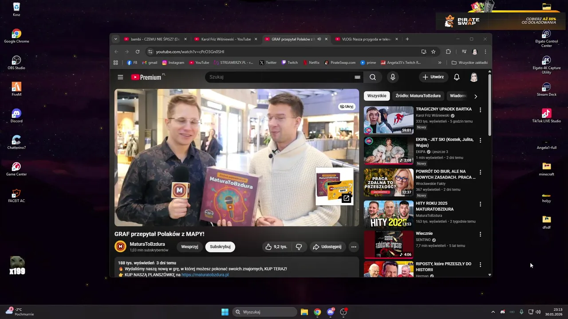568x319 pixels.
Task: Open YouTube notifications bell
Action: pyautogui.click(x=457, y=77)
